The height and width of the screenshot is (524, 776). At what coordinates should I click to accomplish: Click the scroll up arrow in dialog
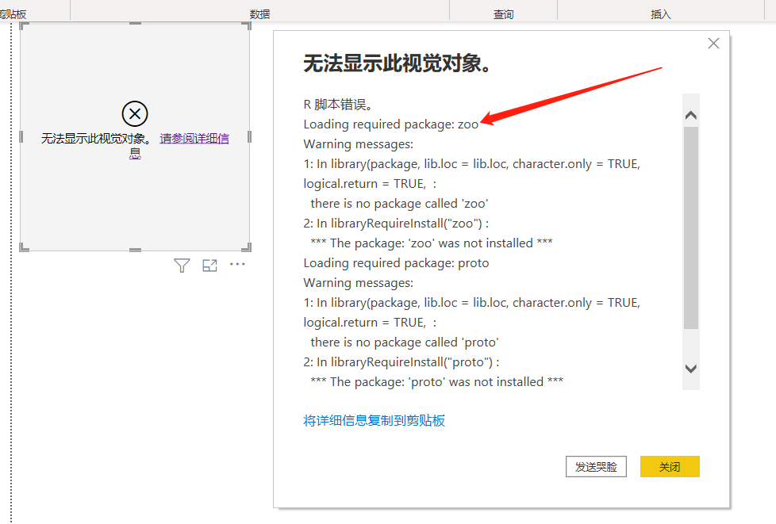pyautogui.click(x=691, y=115)
